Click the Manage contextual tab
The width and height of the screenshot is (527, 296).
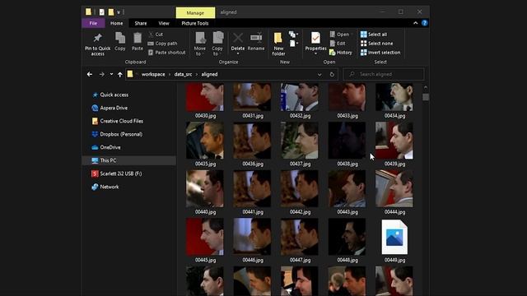195,13
